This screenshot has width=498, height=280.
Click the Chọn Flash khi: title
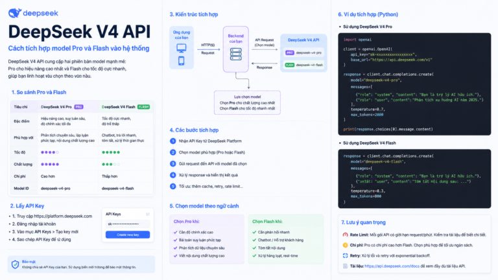[267, 222]
